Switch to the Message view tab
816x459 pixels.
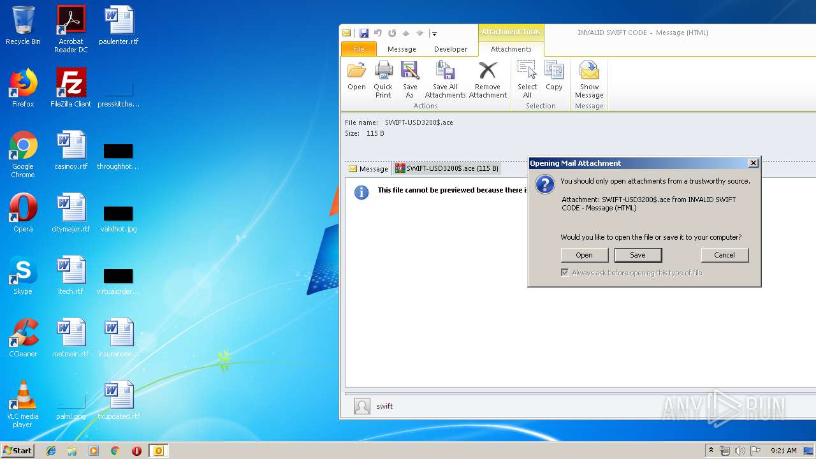368,169
